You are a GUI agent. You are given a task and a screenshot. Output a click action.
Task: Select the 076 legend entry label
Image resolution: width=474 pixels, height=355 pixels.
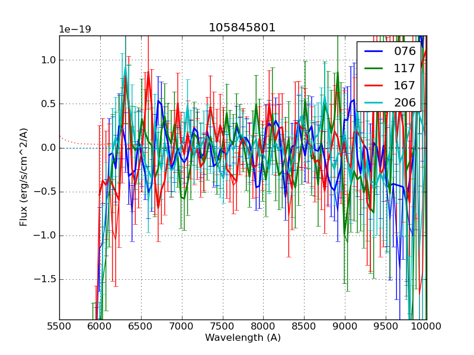[405, 51]
